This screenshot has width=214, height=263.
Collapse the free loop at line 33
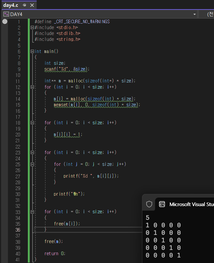pyautogui.click(x=32, y=212)
